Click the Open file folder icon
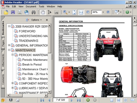This screenshot has width=137, height=103. 6,12
